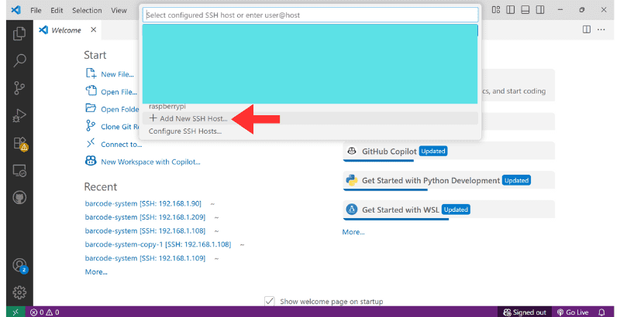
Task: Open the Manage gear icon
Action: [20, 292]
